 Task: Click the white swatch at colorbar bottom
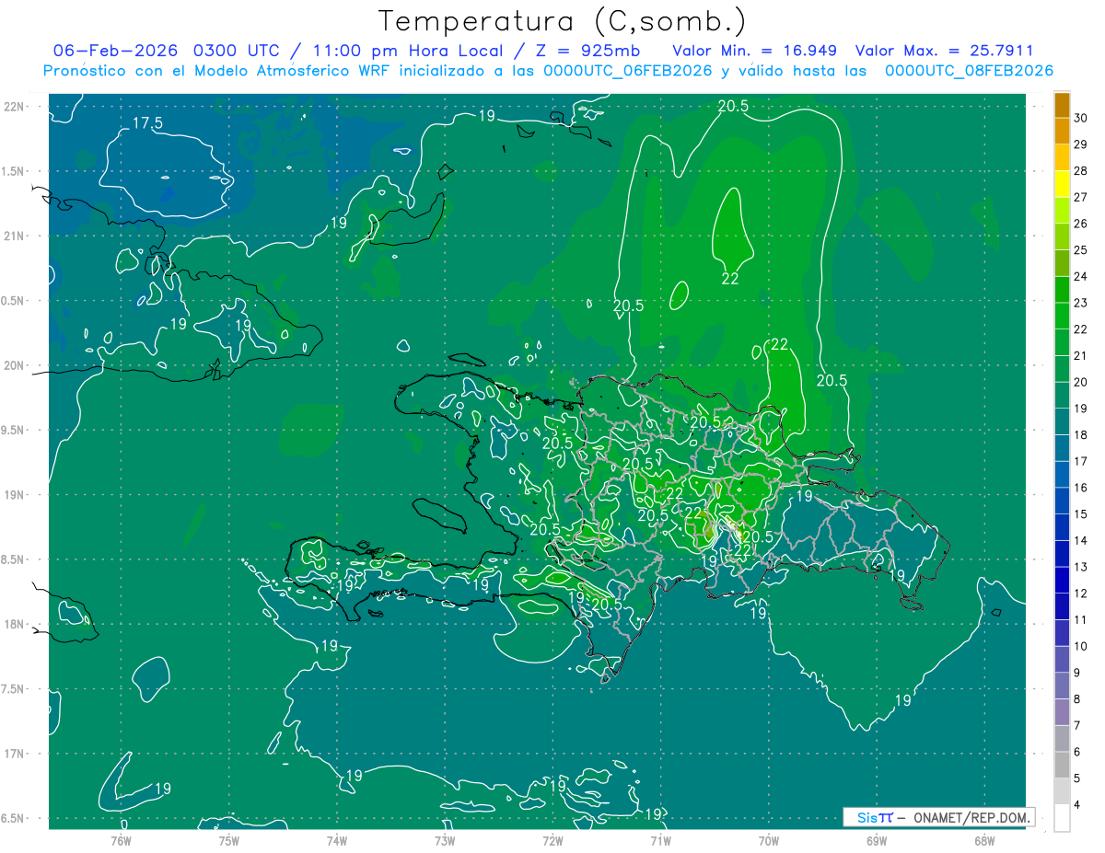point(1062,818)
